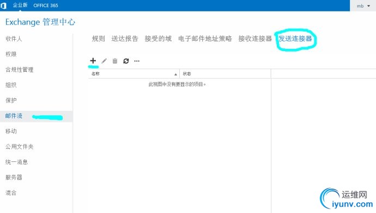Refresh the connector list
This screenshot has width=376, height=213.
click(x=126, y=61)
